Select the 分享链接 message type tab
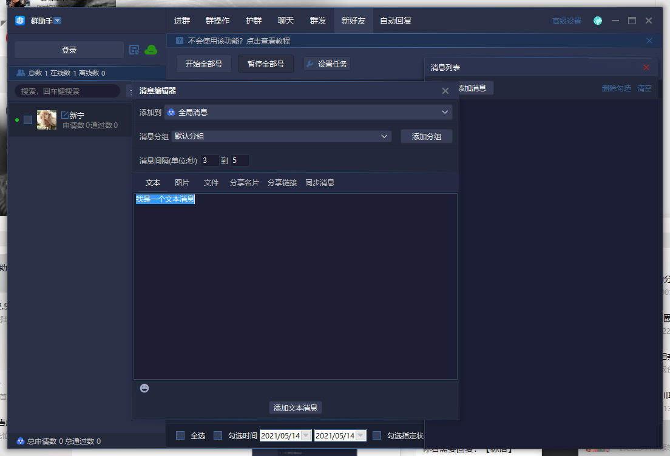The image size is (670, 456). pyautogui.click(x=282, y=182)
